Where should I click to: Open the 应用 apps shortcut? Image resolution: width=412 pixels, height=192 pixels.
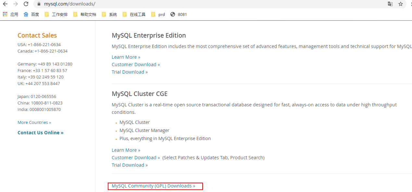[10, 14]
